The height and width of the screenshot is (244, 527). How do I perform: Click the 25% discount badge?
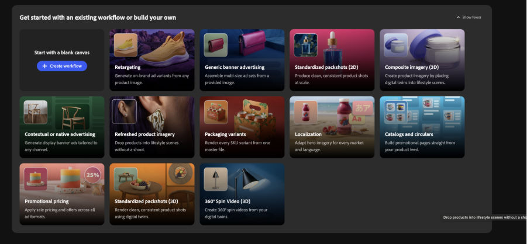(x=92, y=175)
